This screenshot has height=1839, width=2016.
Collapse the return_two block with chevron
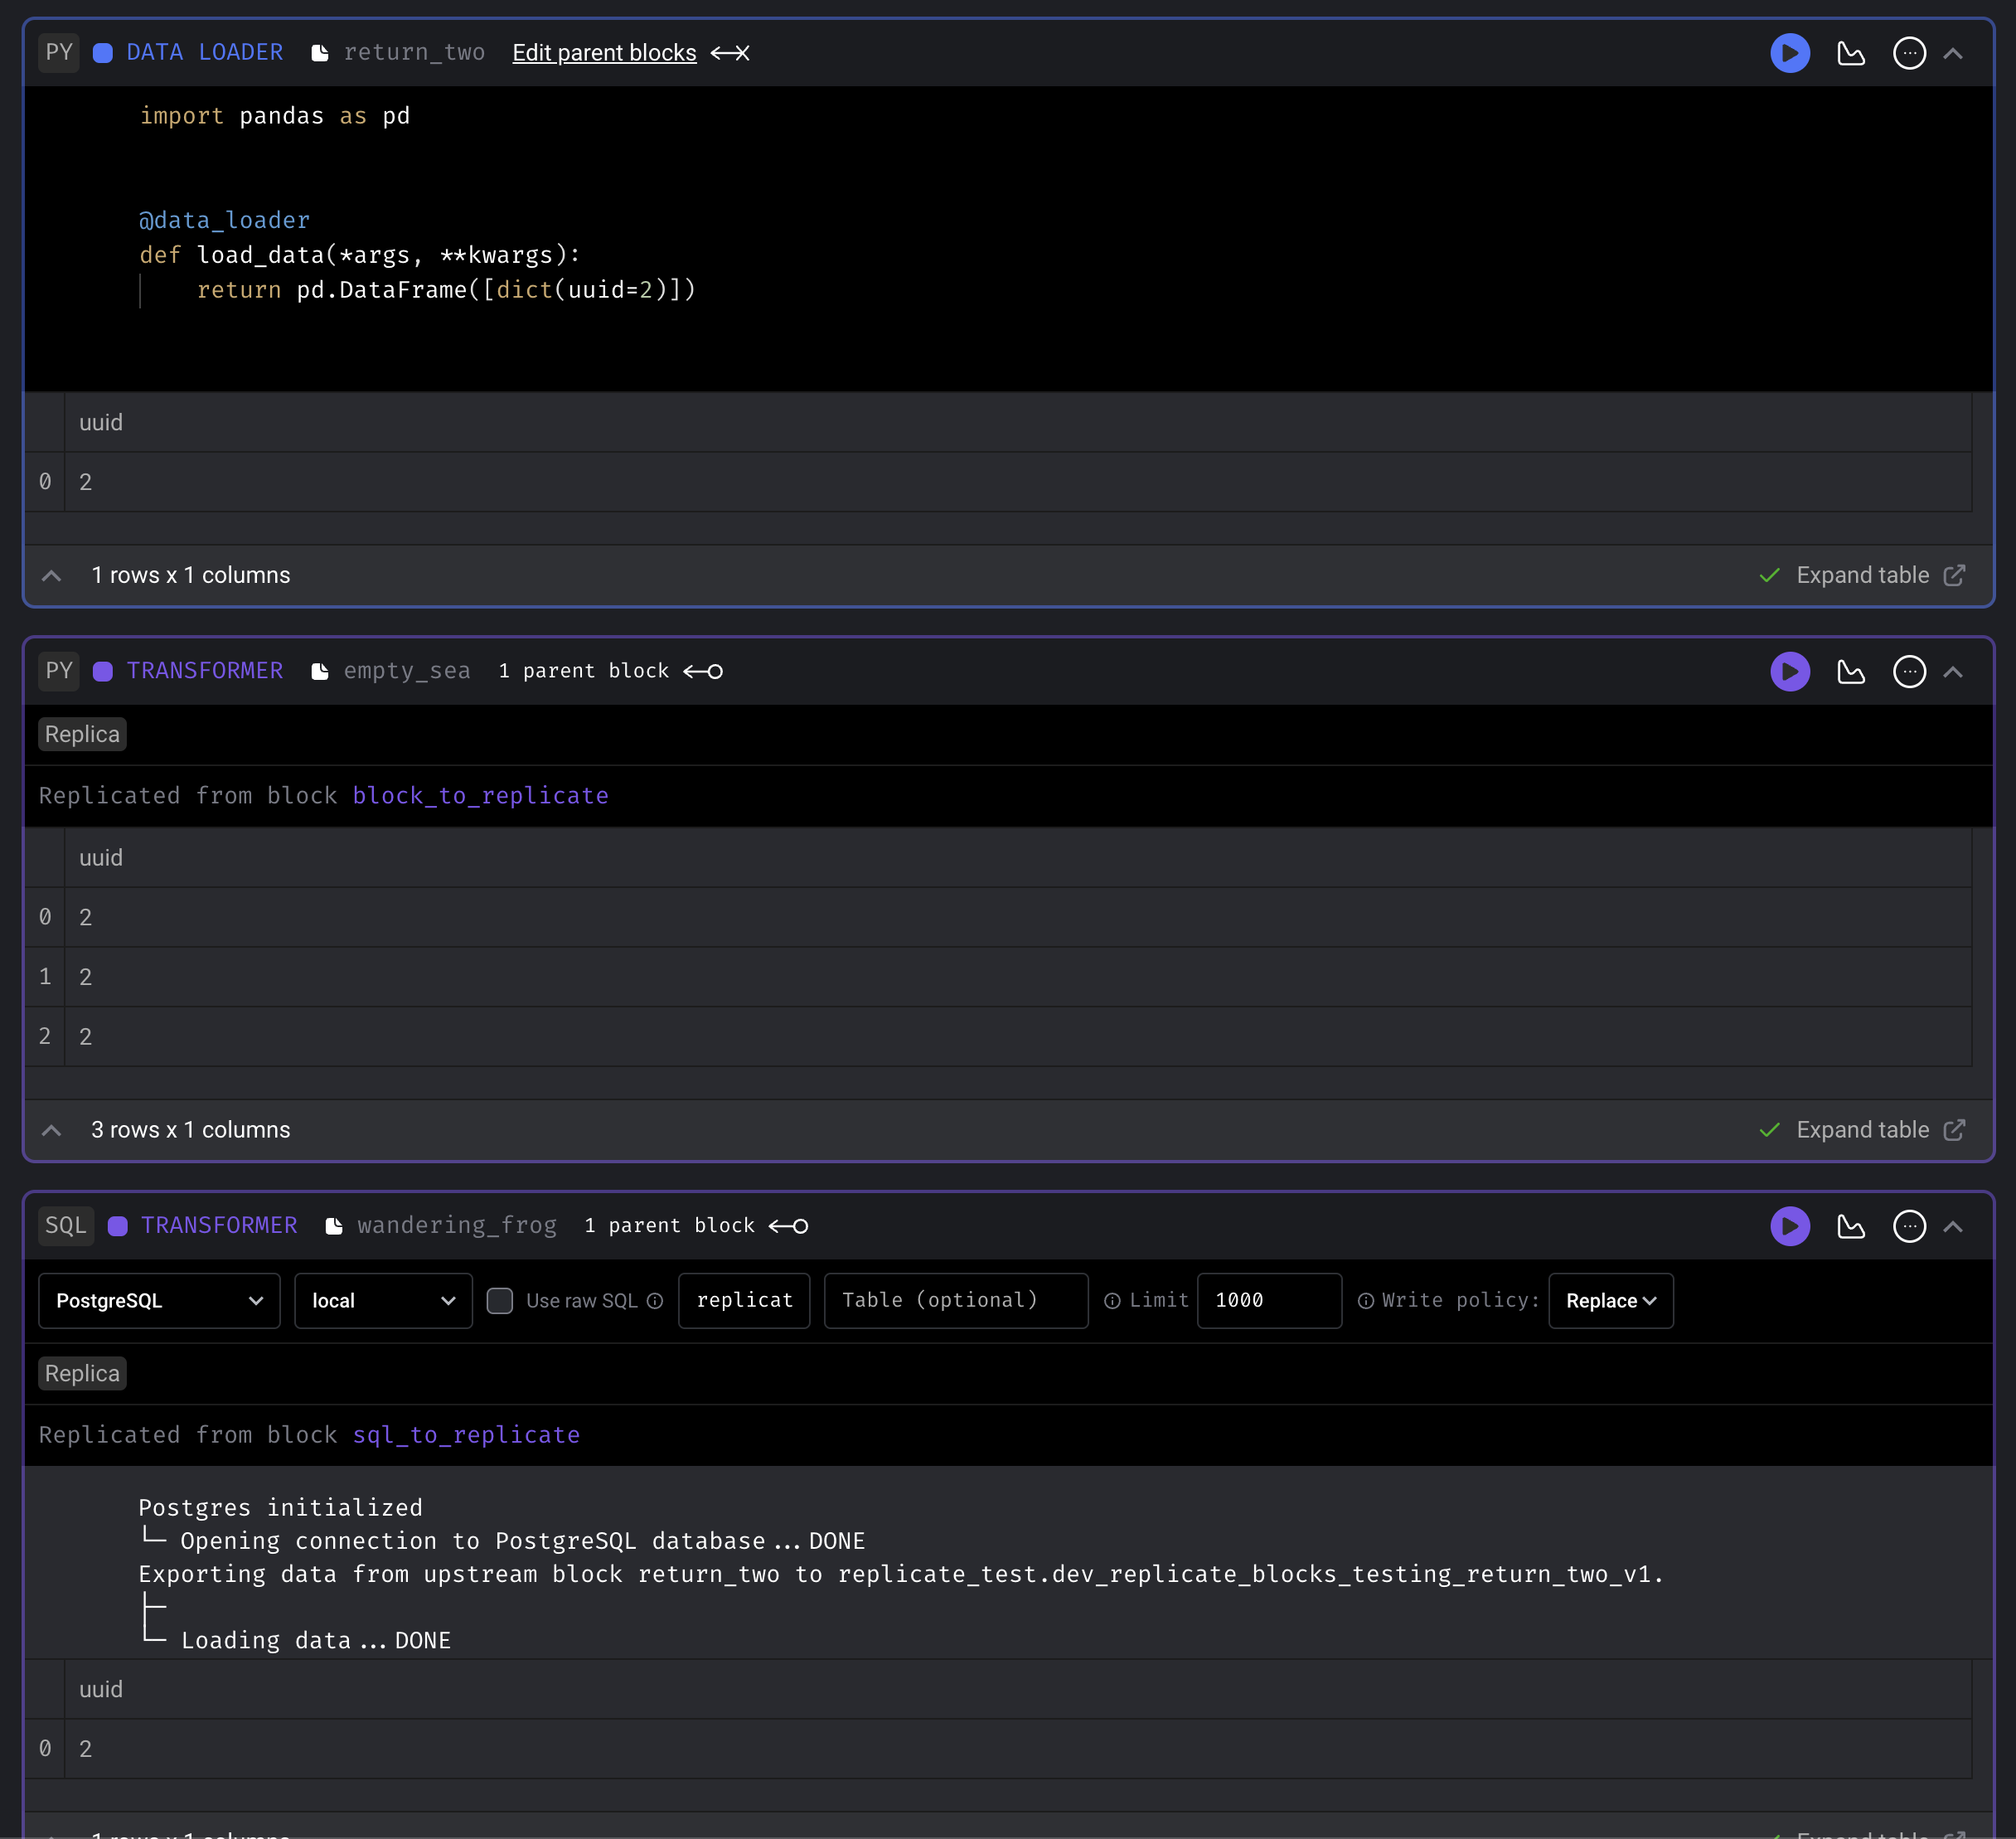coord(1953,53)
